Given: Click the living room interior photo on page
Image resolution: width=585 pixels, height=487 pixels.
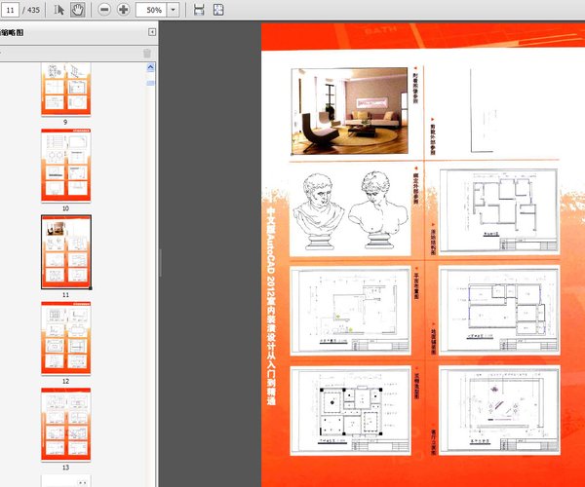Looking at the screenshot, I should point(349,111).
